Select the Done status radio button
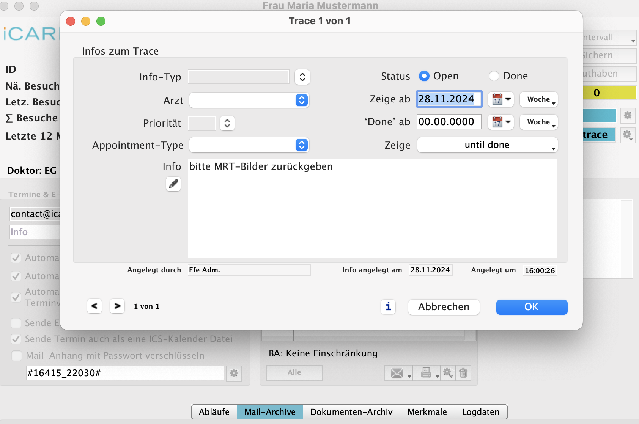The width and height of the screenshot is (639, 424). 494,76
